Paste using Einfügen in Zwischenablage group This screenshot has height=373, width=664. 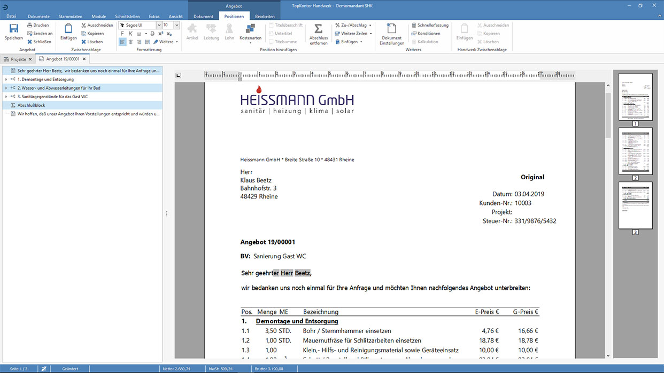[68, 32]
